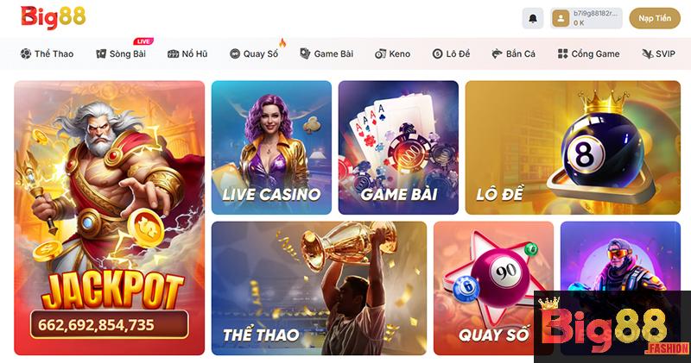Click the Nạp Tiền deposit button
Image resolution: width=691 pixels, height=363 pixels.
tap(655, 18)
